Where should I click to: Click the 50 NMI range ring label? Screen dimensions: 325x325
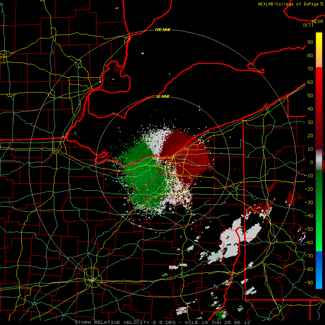162,96
